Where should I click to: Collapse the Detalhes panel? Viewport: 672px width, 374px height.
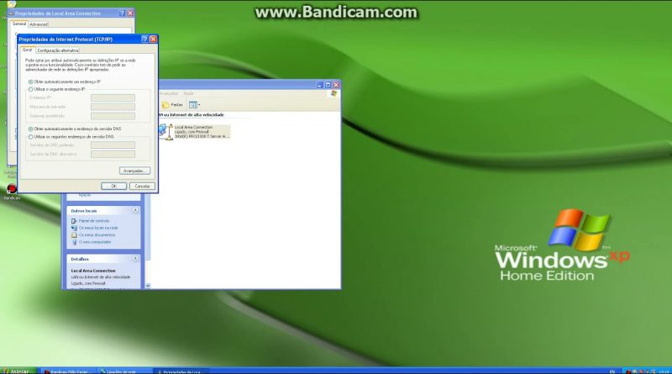(x=135, y=259)
